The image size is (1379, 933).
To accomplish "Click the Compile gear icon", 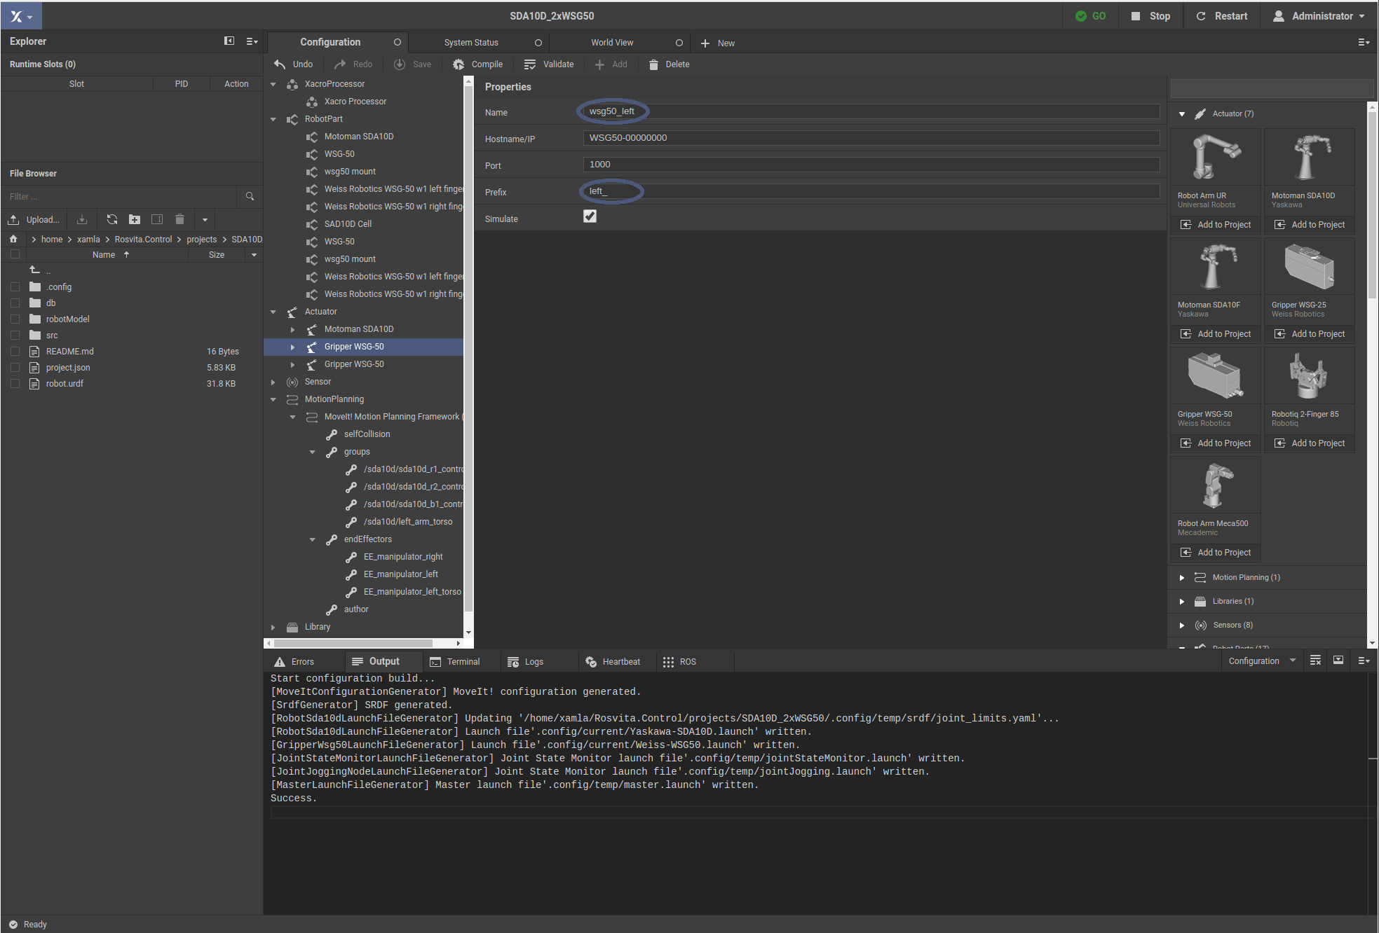I will pyautogui.click(x=458, y=64).
